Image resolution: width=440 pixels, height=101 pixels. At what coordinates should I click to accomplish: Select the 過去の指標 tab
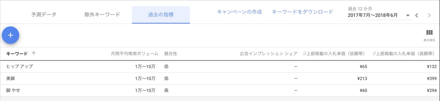(x=161, y=15)
